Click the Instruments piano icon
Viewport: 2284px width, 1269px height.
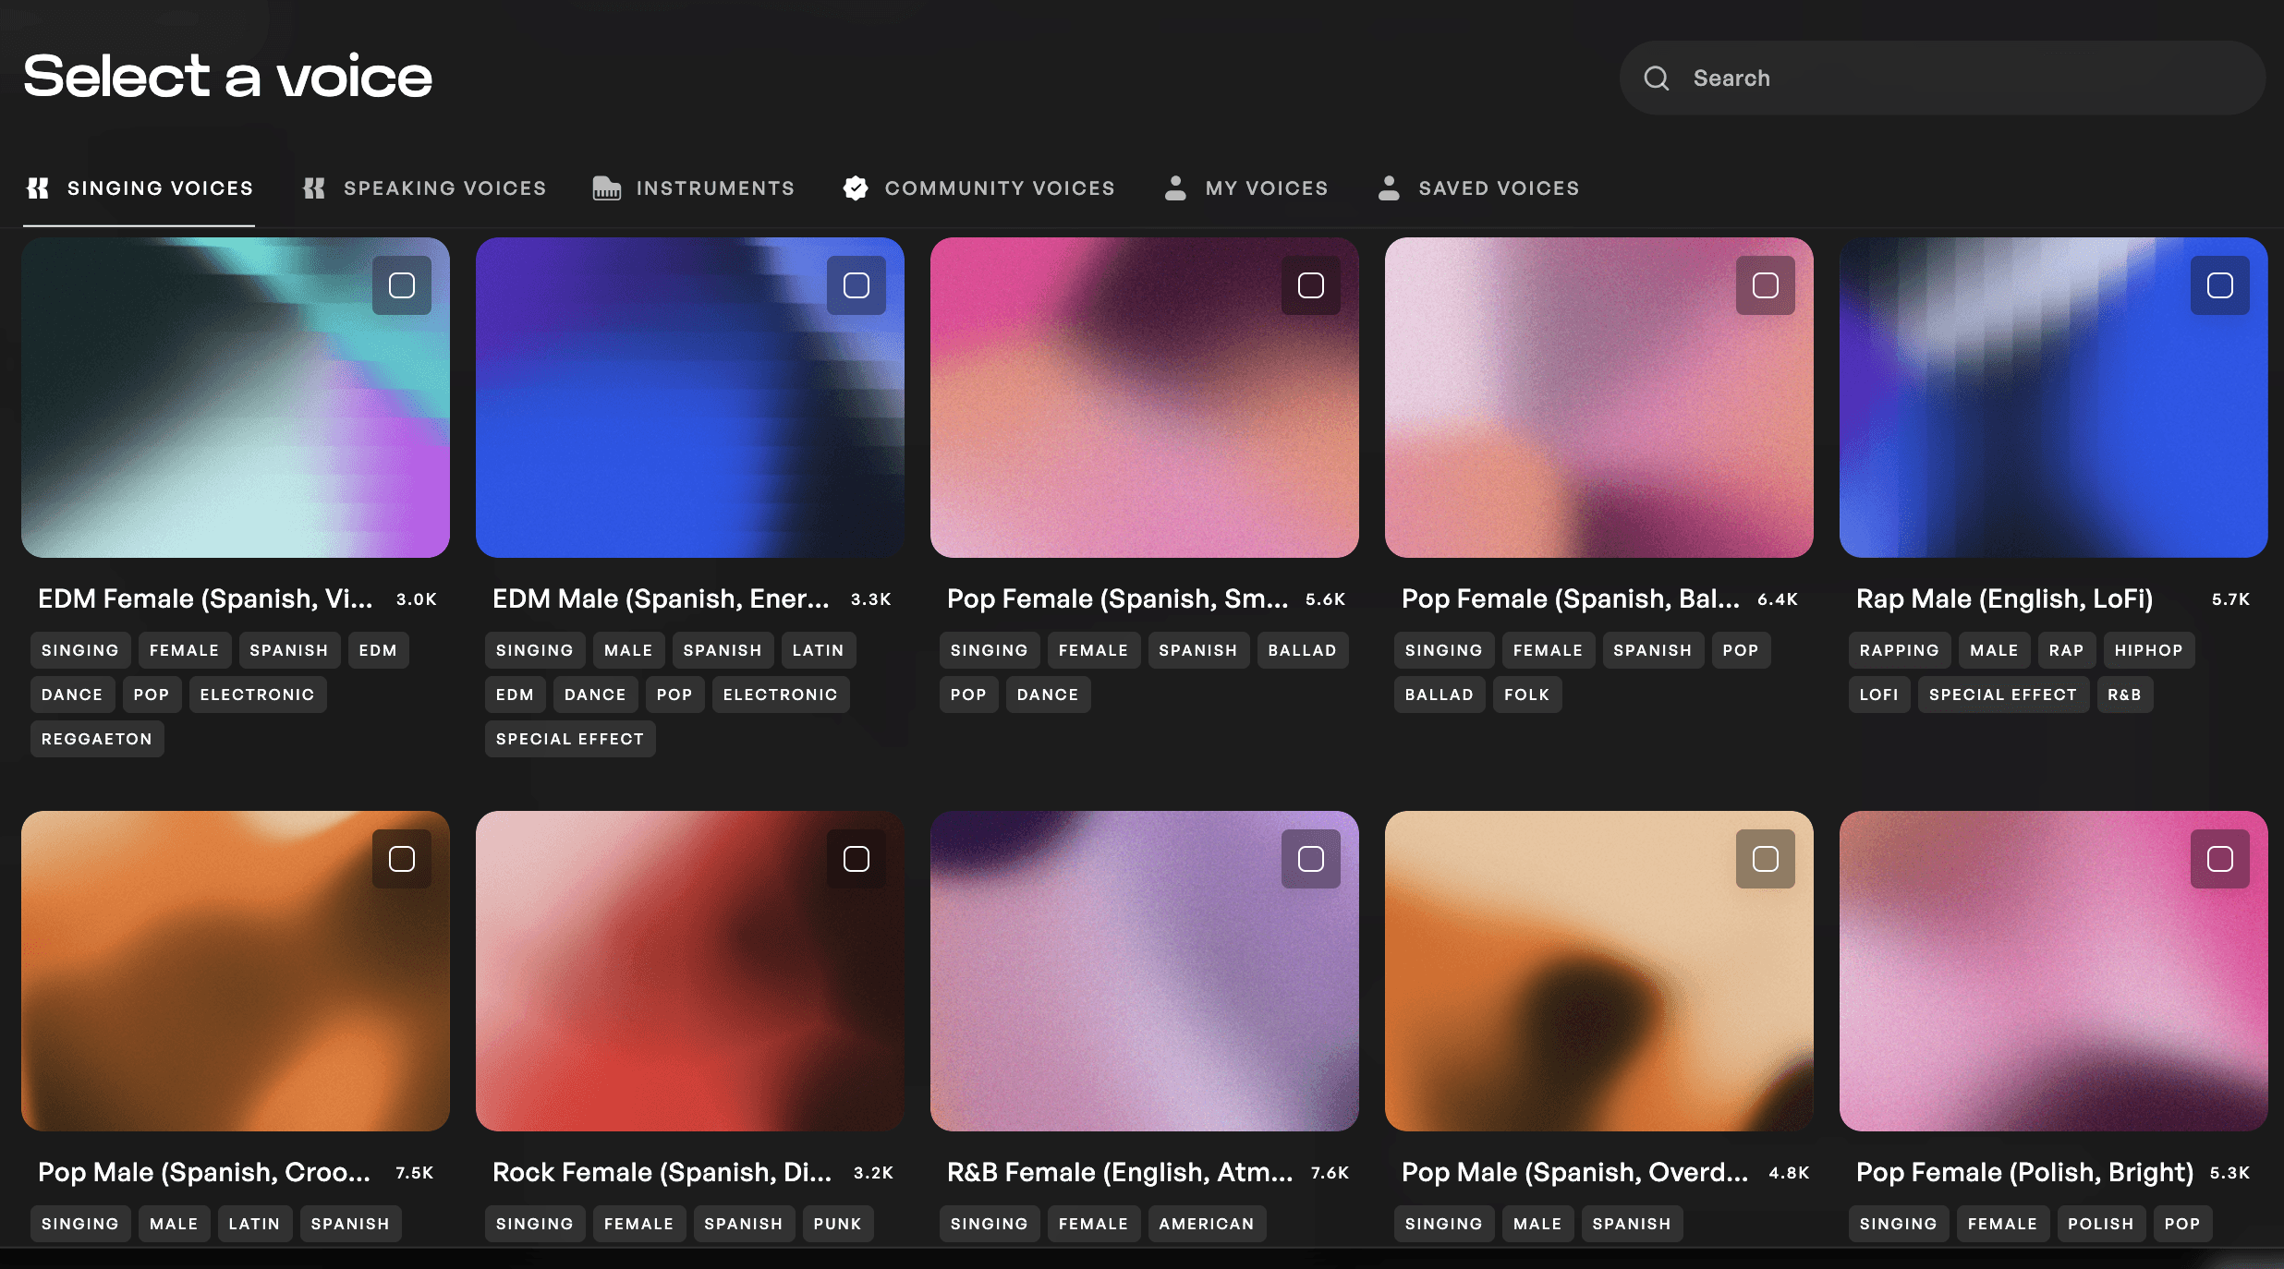pyautogui.click(x=606, y=188)
